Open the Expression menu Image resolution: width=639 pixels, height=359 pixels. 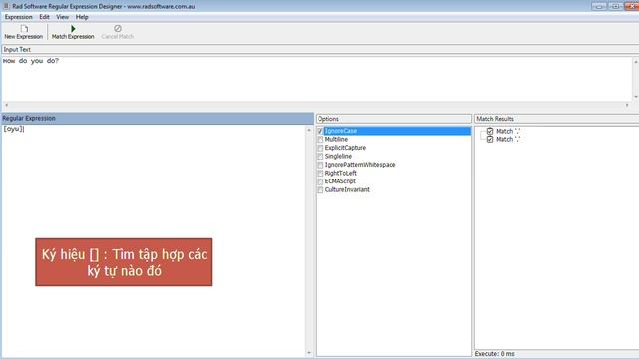[x=18, y=17]
